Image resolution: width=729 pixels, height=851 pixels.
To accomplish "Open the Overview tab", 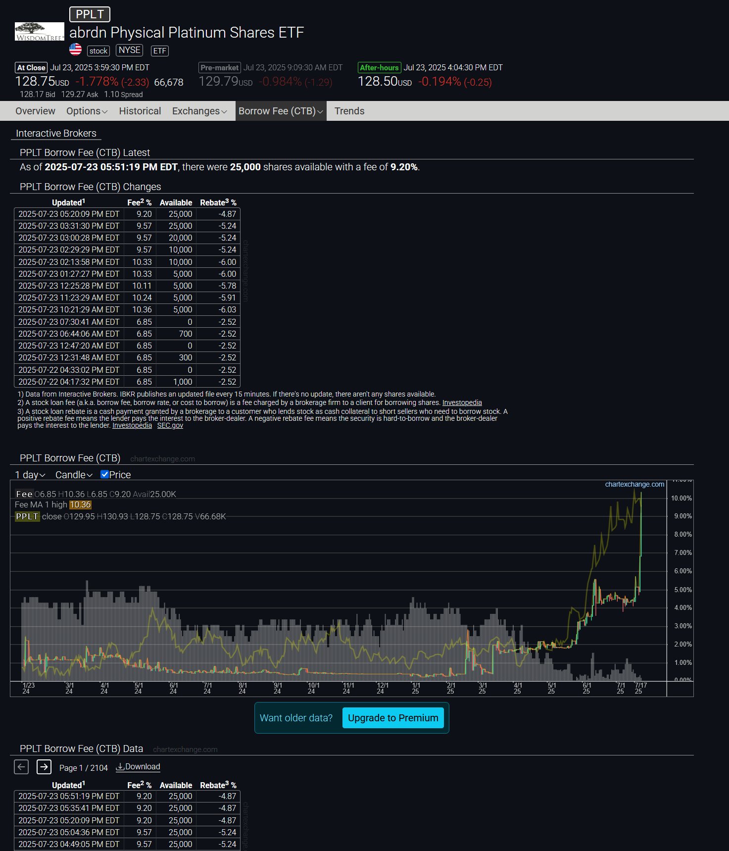I will [x=35, y=111].
